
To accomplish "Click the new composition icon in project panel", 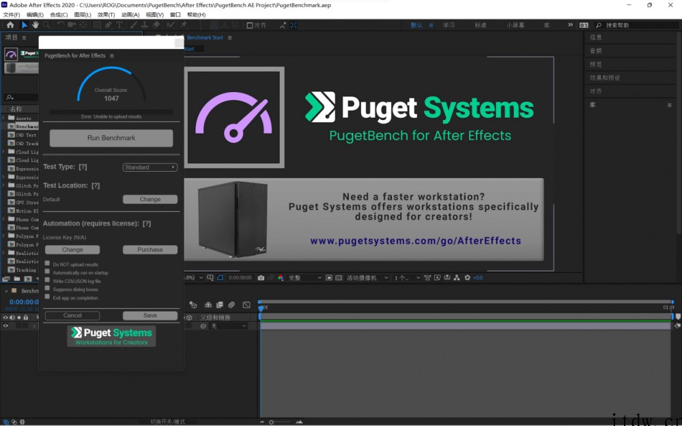I will click(28, 279).
